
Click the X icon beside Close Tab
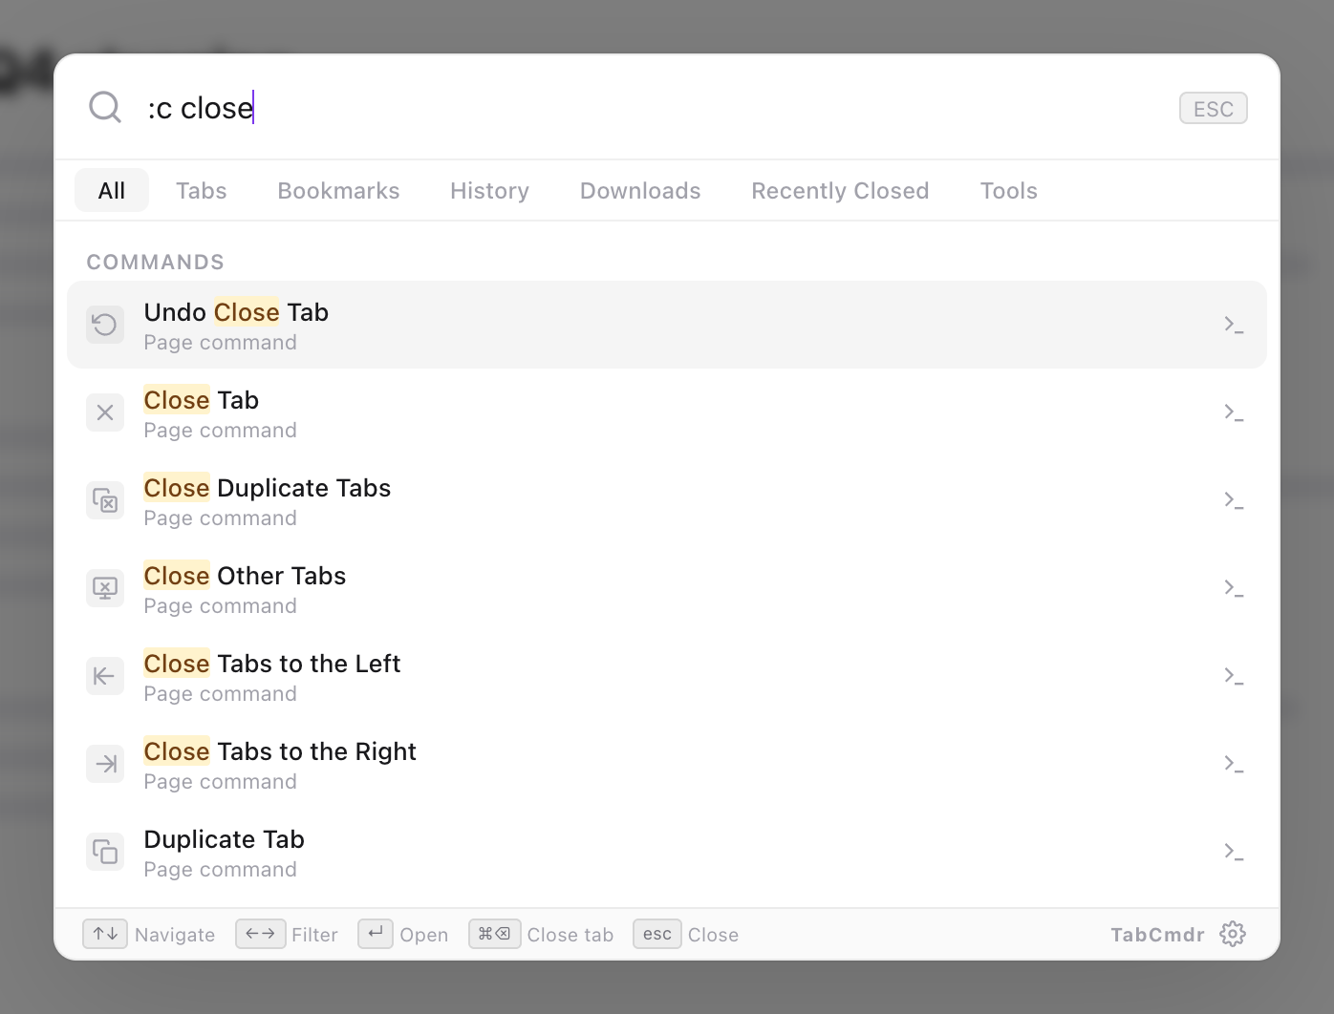click(105, 412)
